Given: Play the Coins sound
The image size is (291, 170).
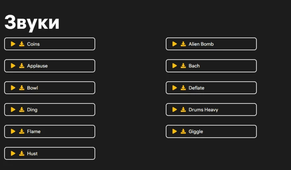Looking at the screenshot, I should tap(13, 44).
